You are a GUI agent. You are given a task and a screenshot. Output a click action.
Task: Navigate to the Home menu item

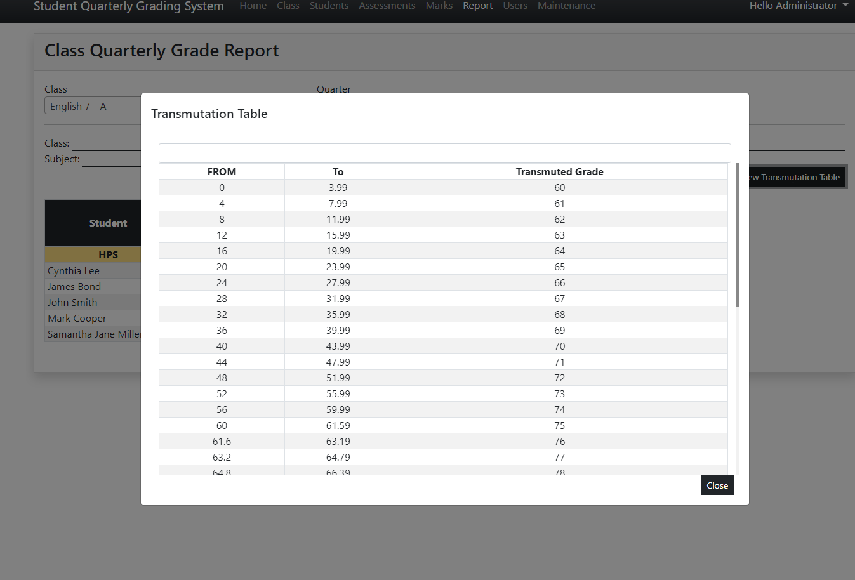coord(253,6)
